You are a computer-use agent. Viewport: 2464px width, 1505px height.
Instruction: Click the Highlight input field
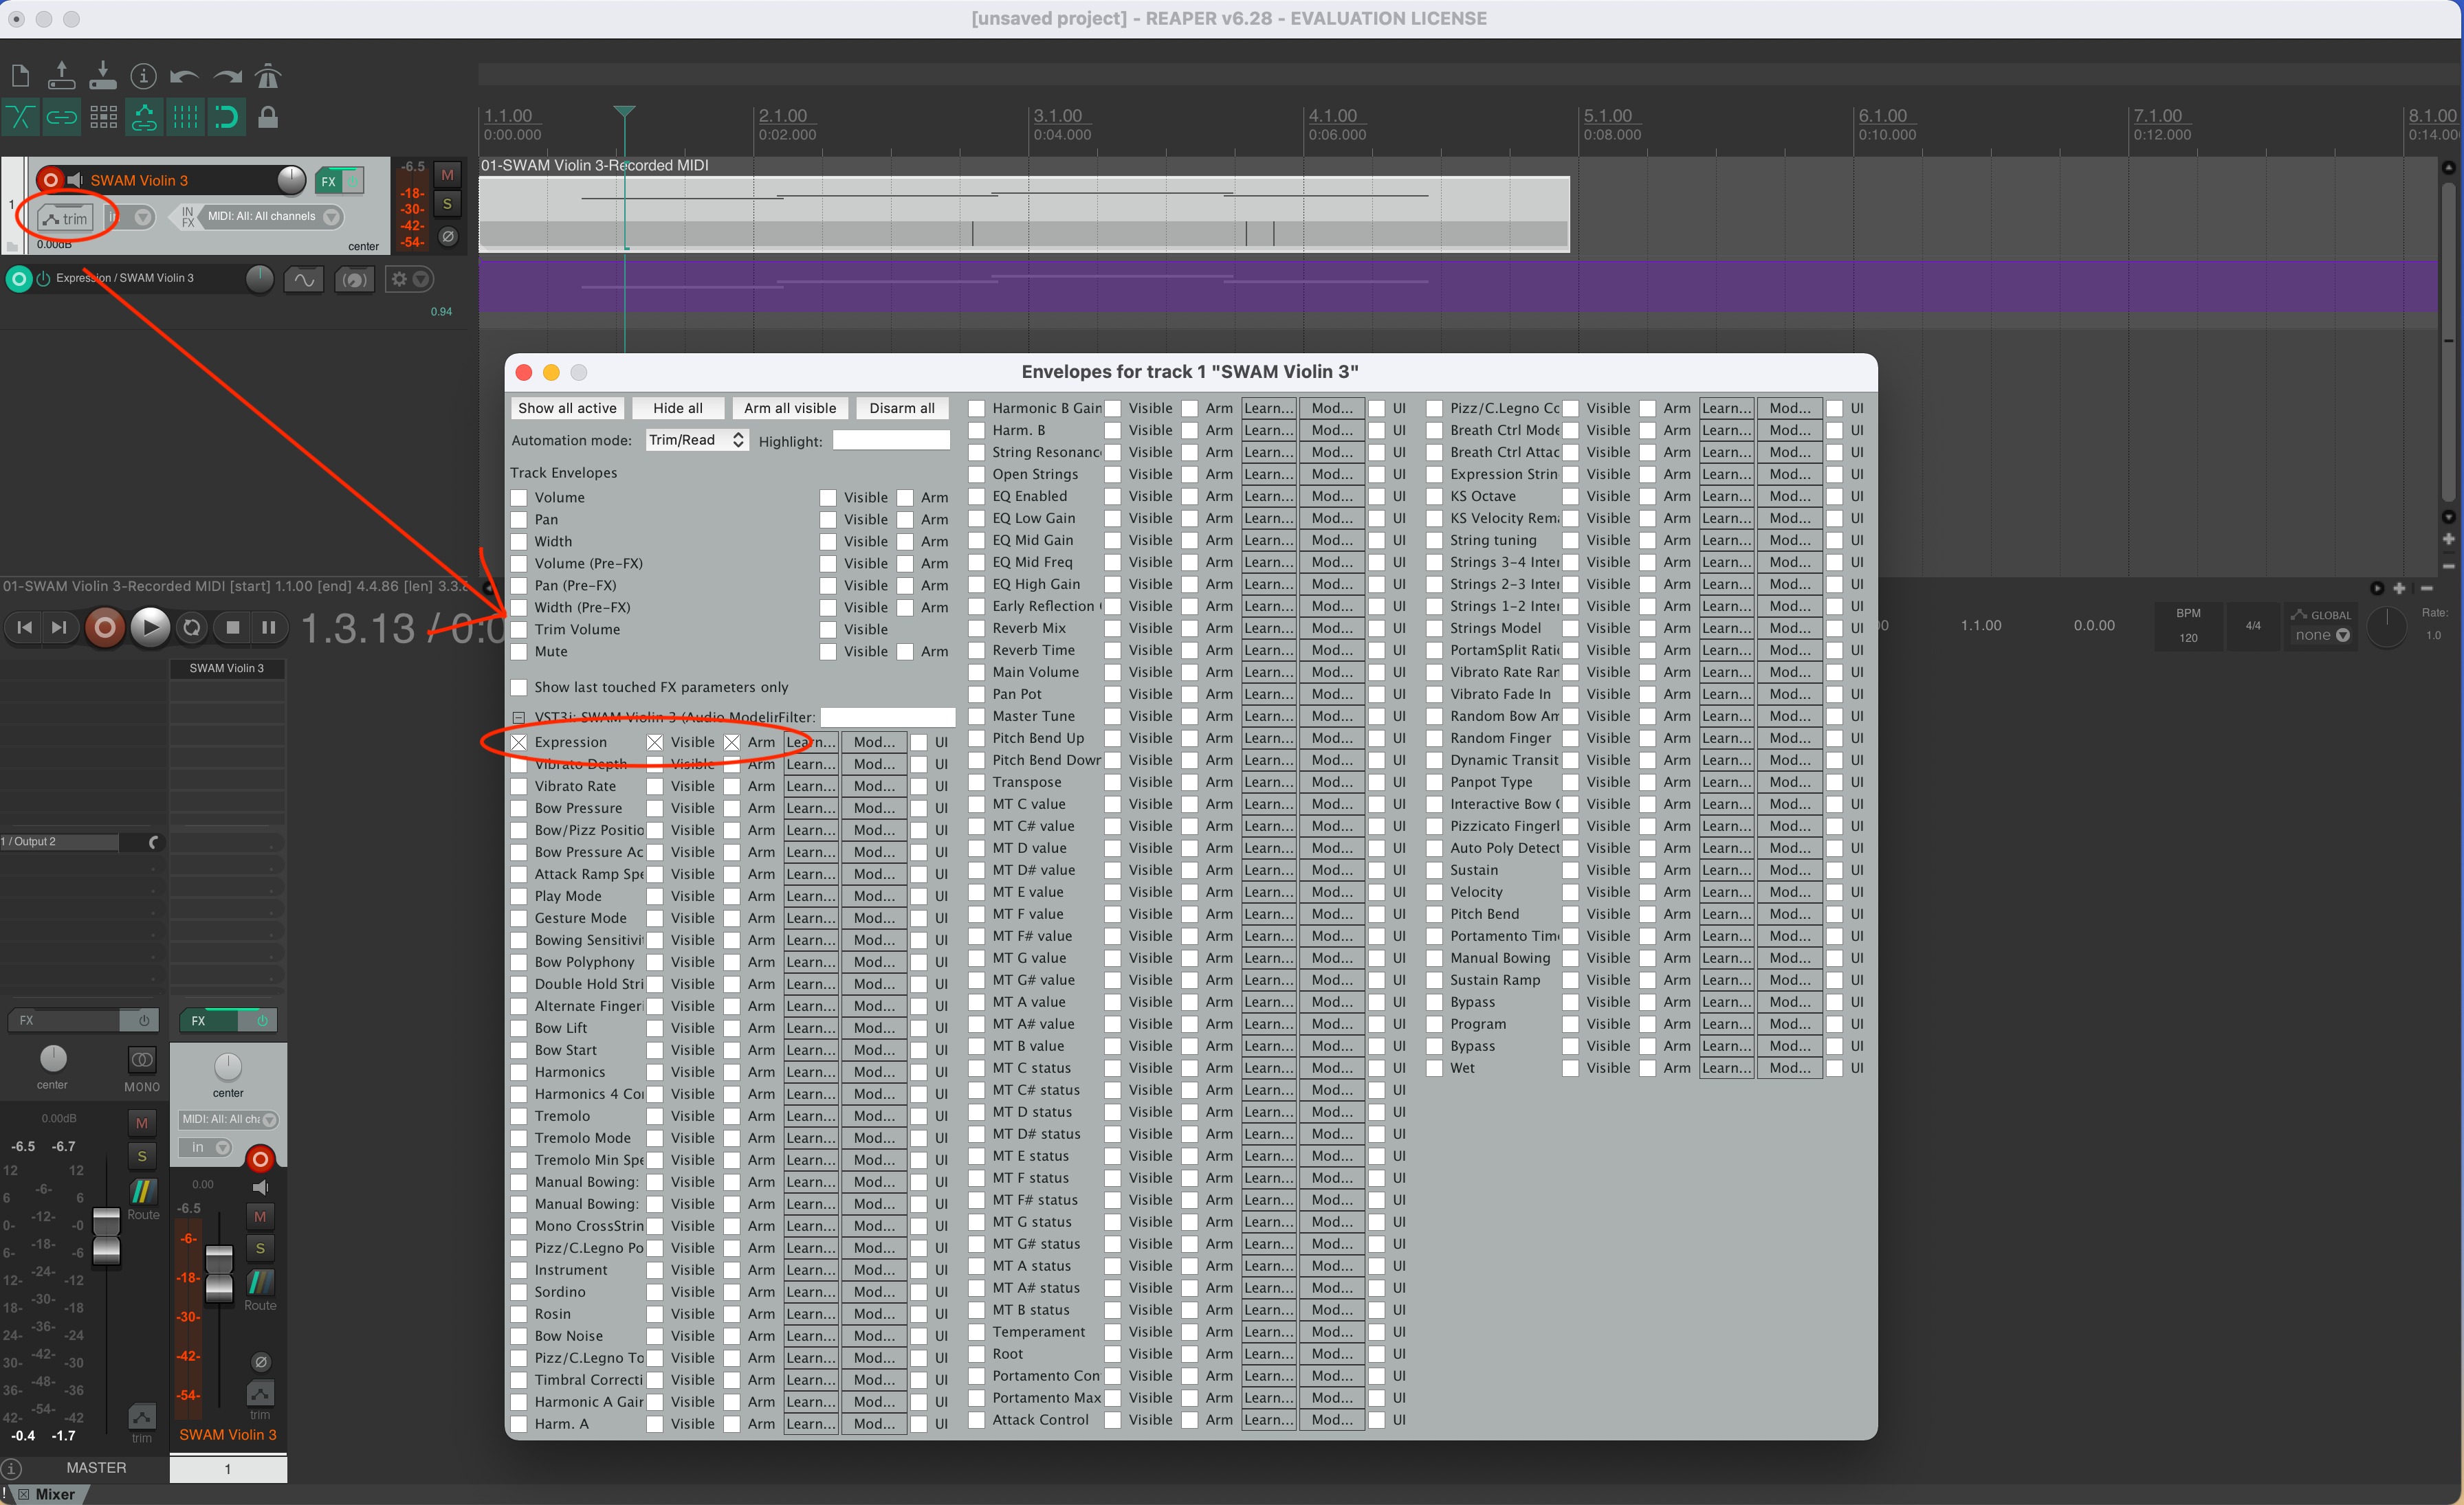point(891,441)
